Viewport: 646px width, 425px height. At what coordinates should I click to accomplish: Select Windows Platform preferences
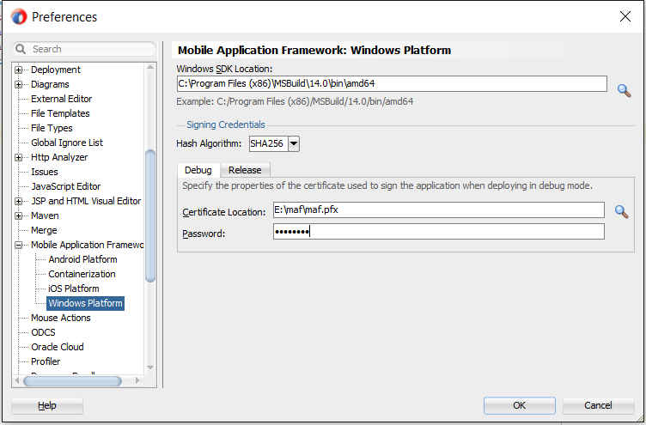pos(85,303)
